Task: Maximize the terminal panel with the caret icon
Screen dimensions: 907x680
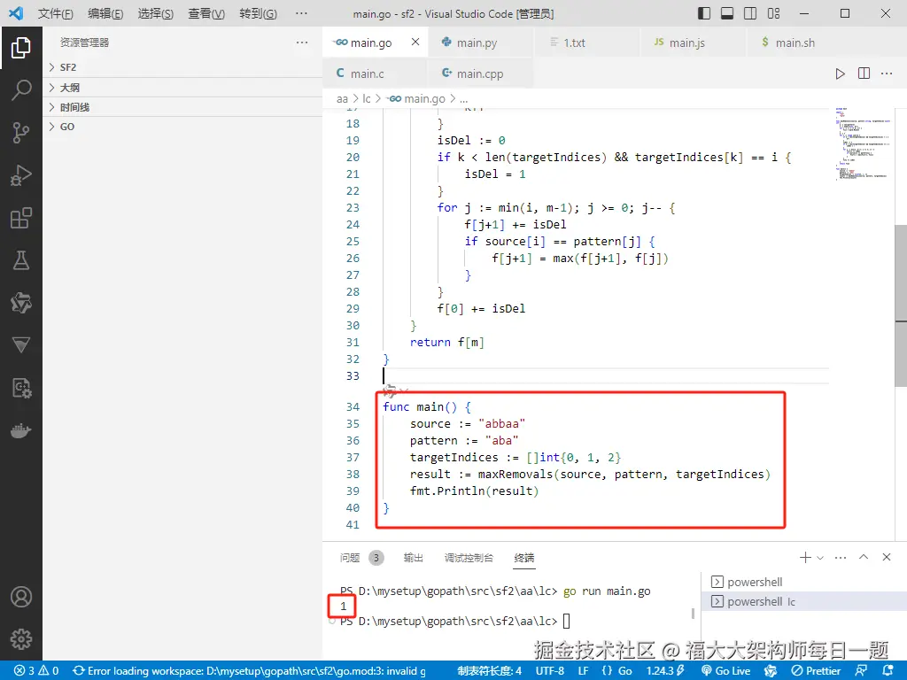Action: click(x=864, y=557)
